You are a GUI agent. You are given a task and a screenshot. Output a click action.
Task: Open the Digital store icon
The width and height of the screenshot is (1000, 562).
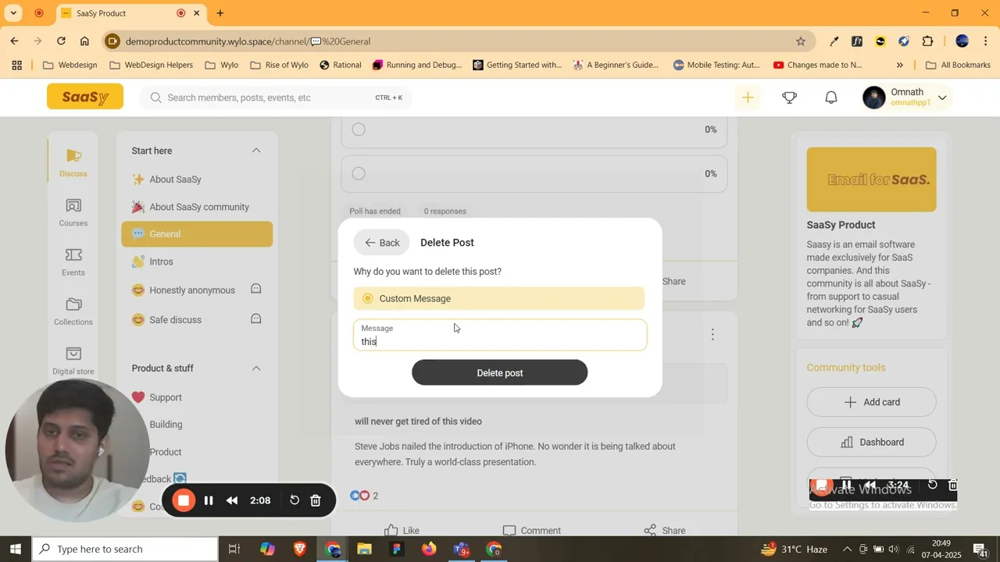click(73, 354)
